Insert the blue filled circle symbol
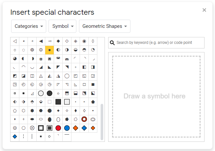215x151 pixels. (x=67, y=128)
